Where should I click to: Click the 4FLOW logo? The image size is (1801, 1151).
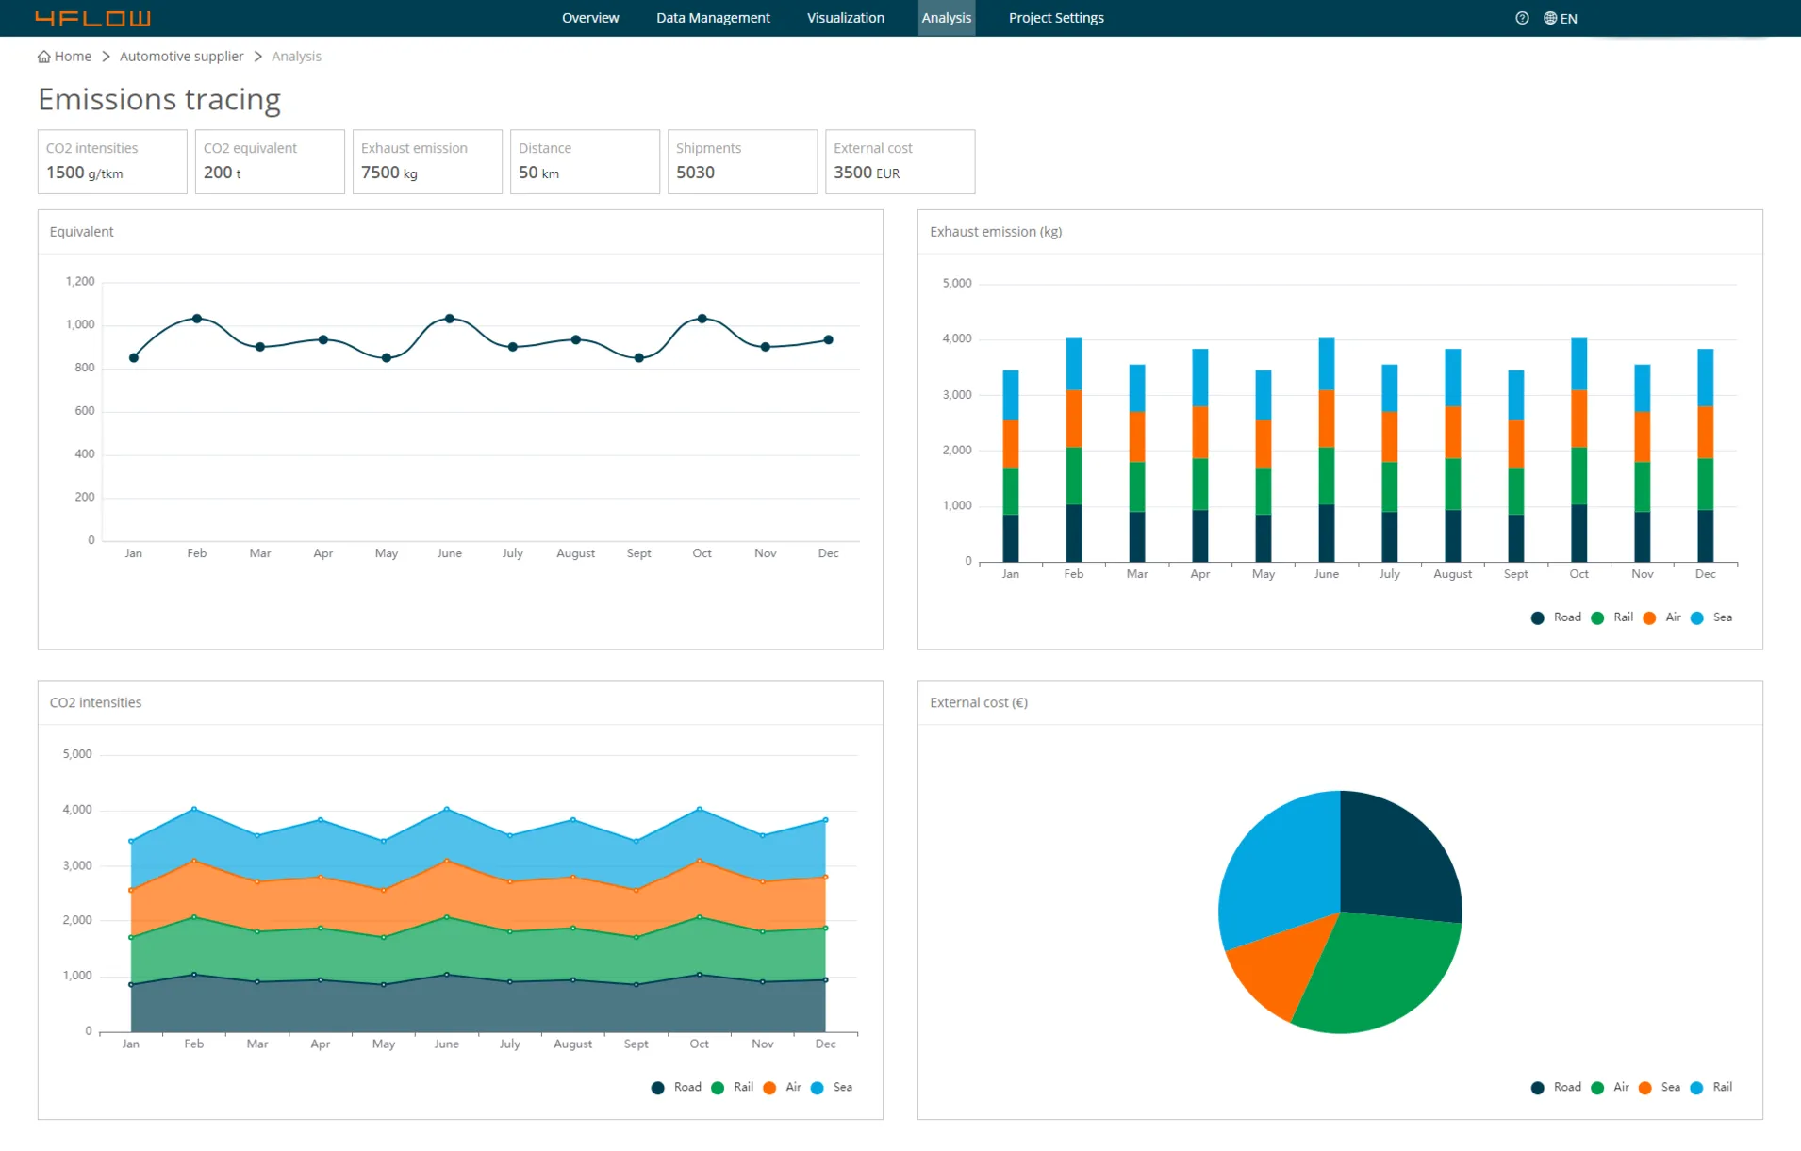click(x=93, y=18)
